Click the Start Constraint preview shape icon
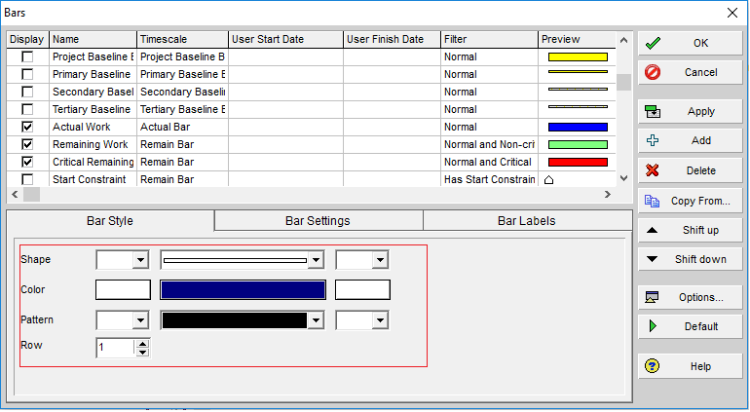Viewport: 750px width, 412px height. point(549,180)
